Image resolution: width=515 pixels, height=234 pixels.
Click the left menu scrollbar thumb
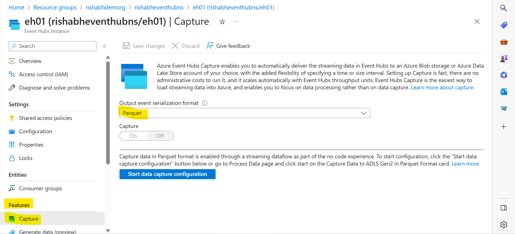click(108, 113)
